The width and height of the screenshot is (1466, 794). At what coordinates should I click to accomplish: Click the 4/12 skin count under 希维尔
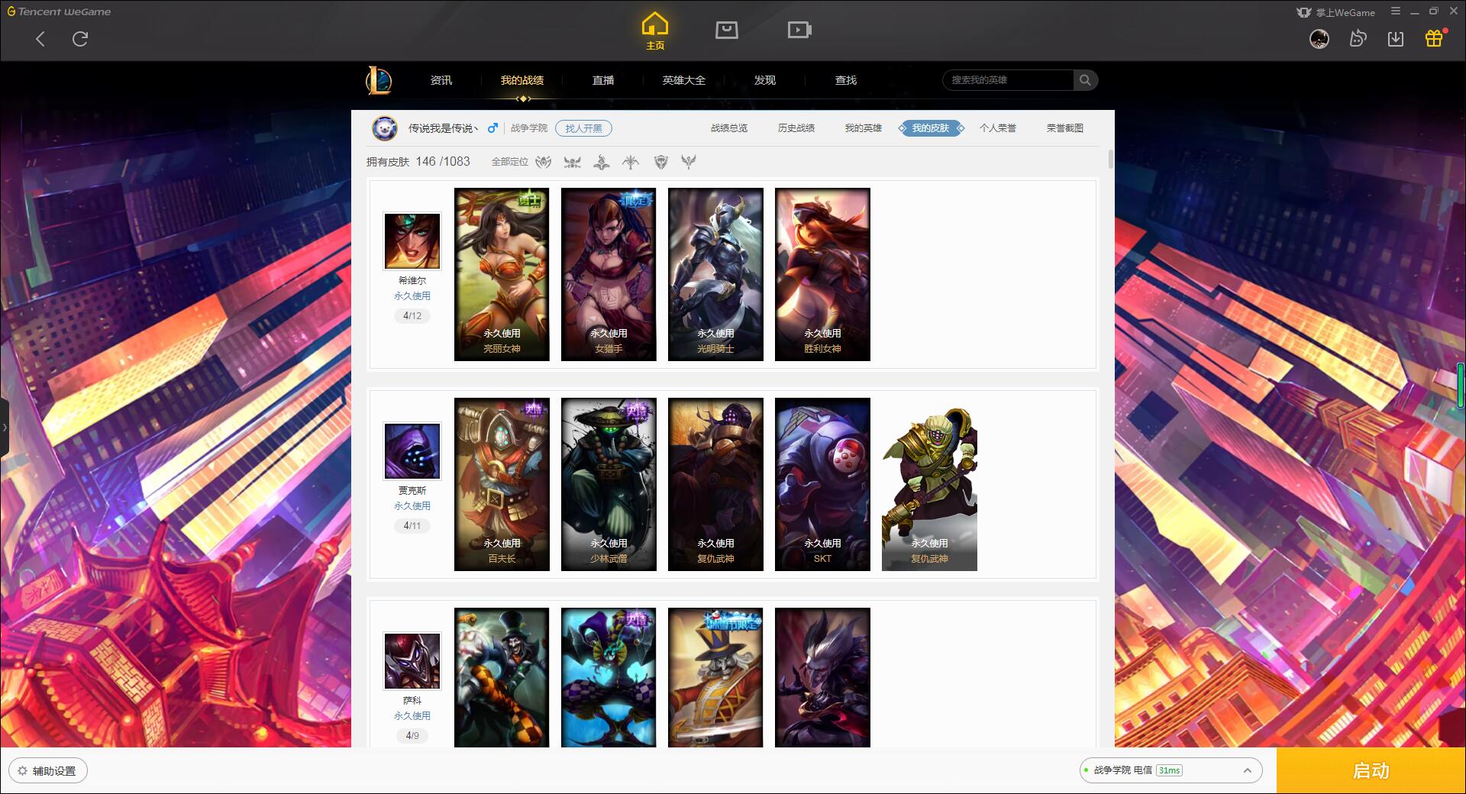point(412,315)
